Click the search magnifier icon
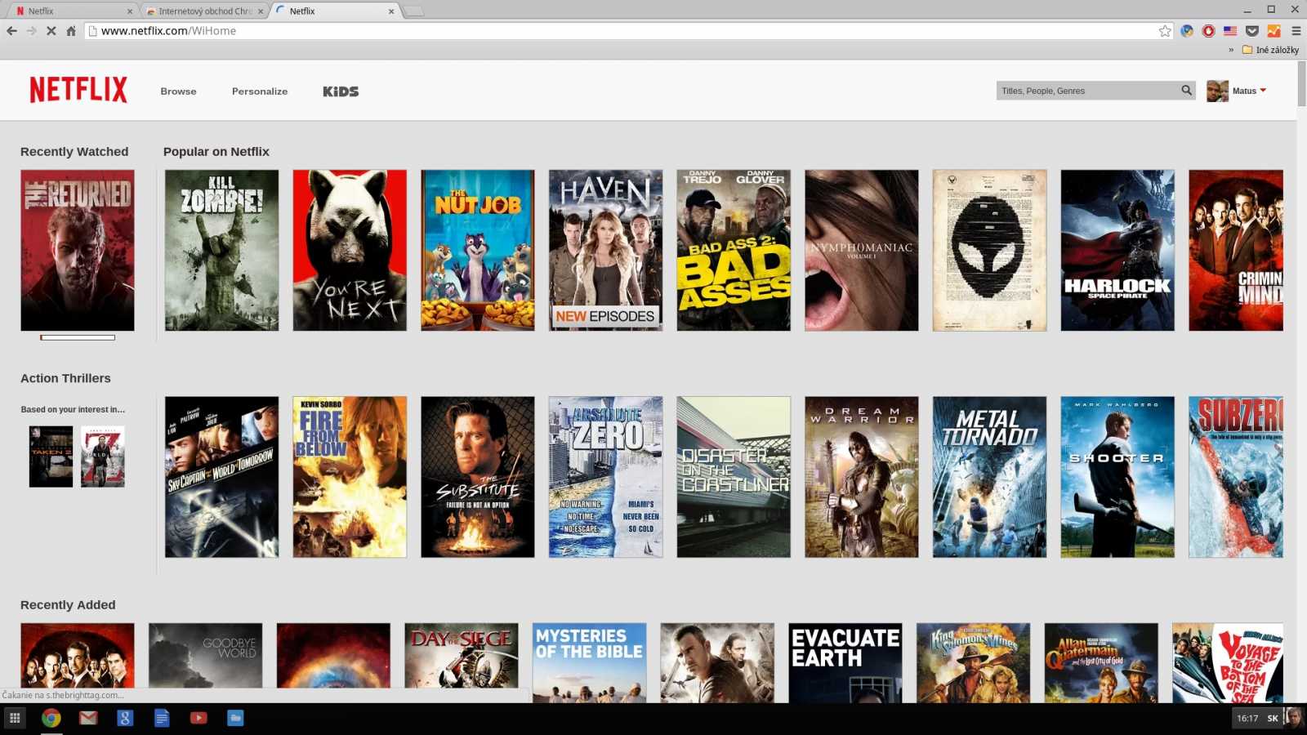The width and height of the screenshot is (1307, 735). click(x=1186, y=91)
